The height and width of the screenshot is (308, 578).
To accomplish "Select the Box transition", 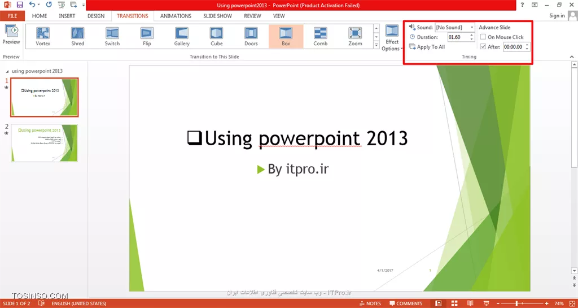I will click(x=286, y=36).
